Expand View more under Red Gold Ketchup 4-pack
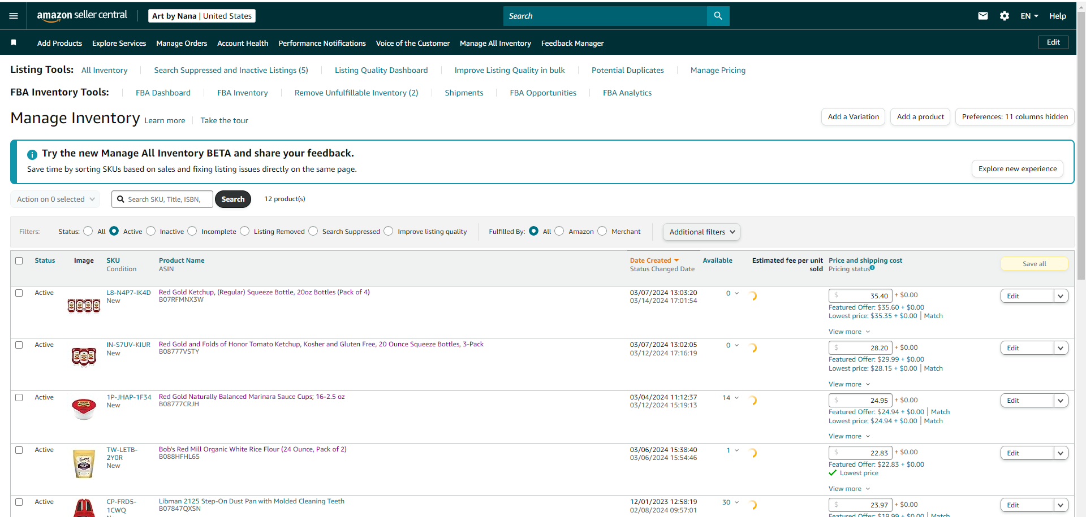This screenshot has height=517, width=1086. coord(850,332)
